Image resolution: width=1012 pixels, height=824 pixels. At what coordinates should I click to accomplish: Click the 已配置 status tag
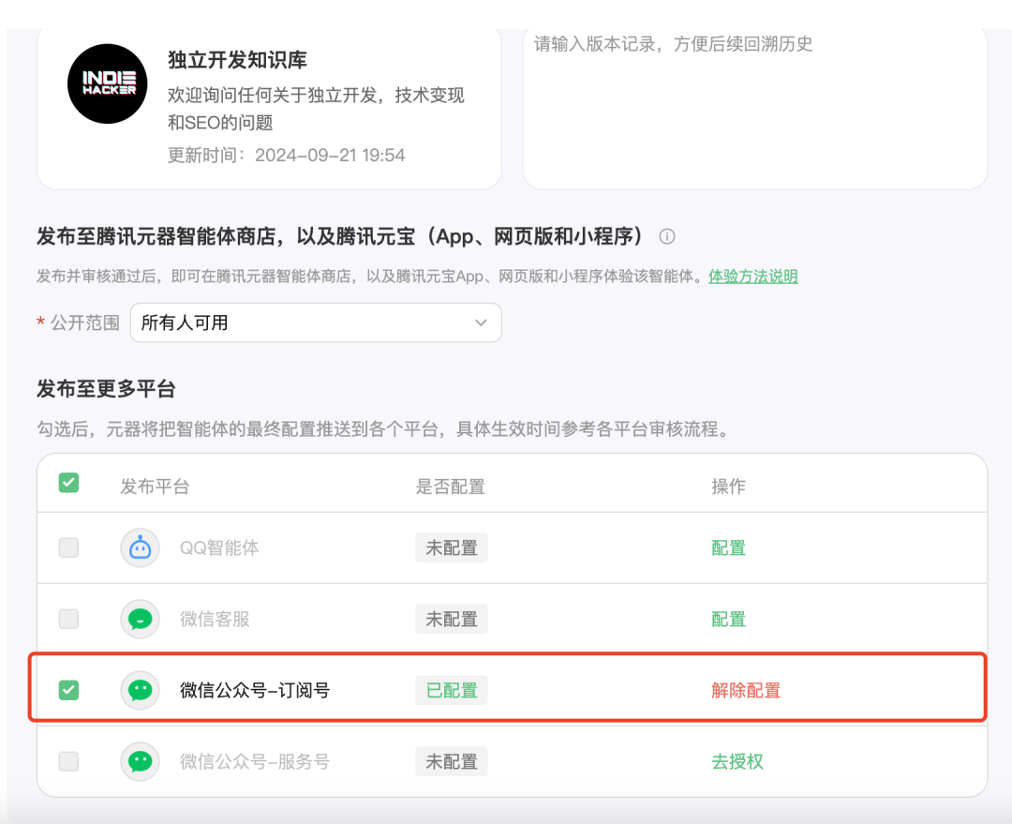(452, 690)
